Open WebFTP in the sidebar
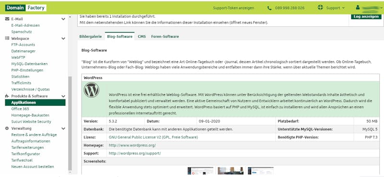The image size is (384, 177). (18, 57)
